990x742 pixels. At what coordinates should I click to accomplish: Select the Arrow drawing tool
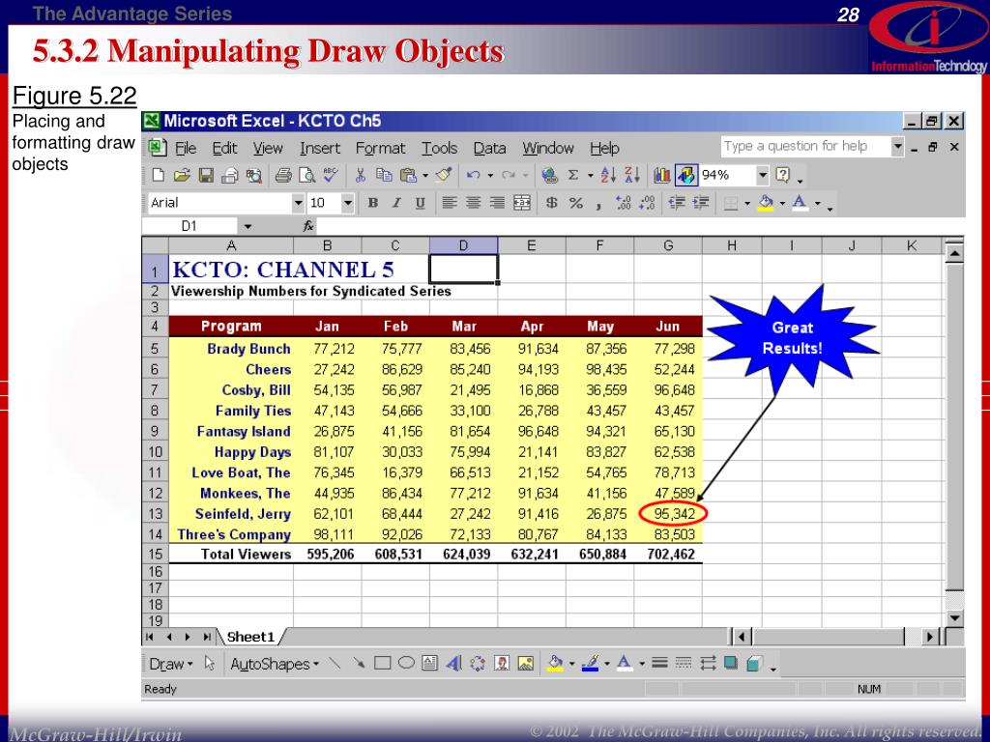tap(359, 663)
